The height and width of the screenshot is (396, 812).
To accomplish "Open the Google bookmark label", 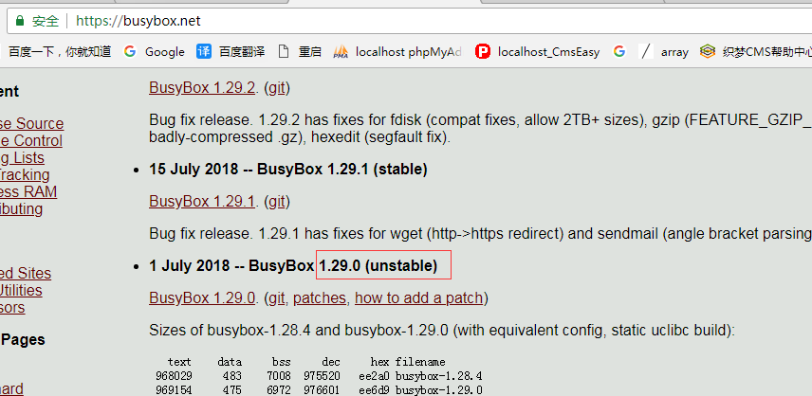I will tap(165, 52).
